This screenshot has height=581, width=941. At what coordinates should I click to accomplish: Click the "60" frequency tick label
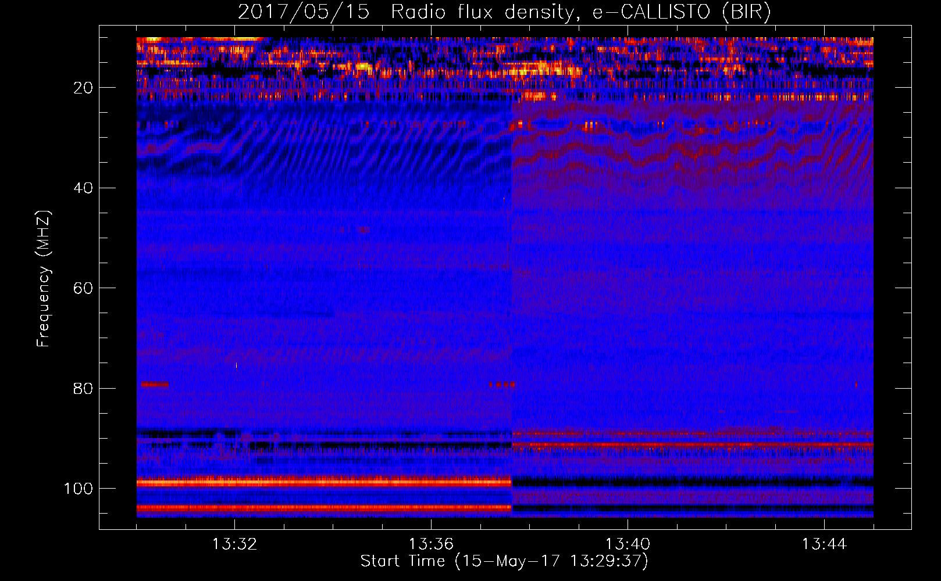point(84,288)
